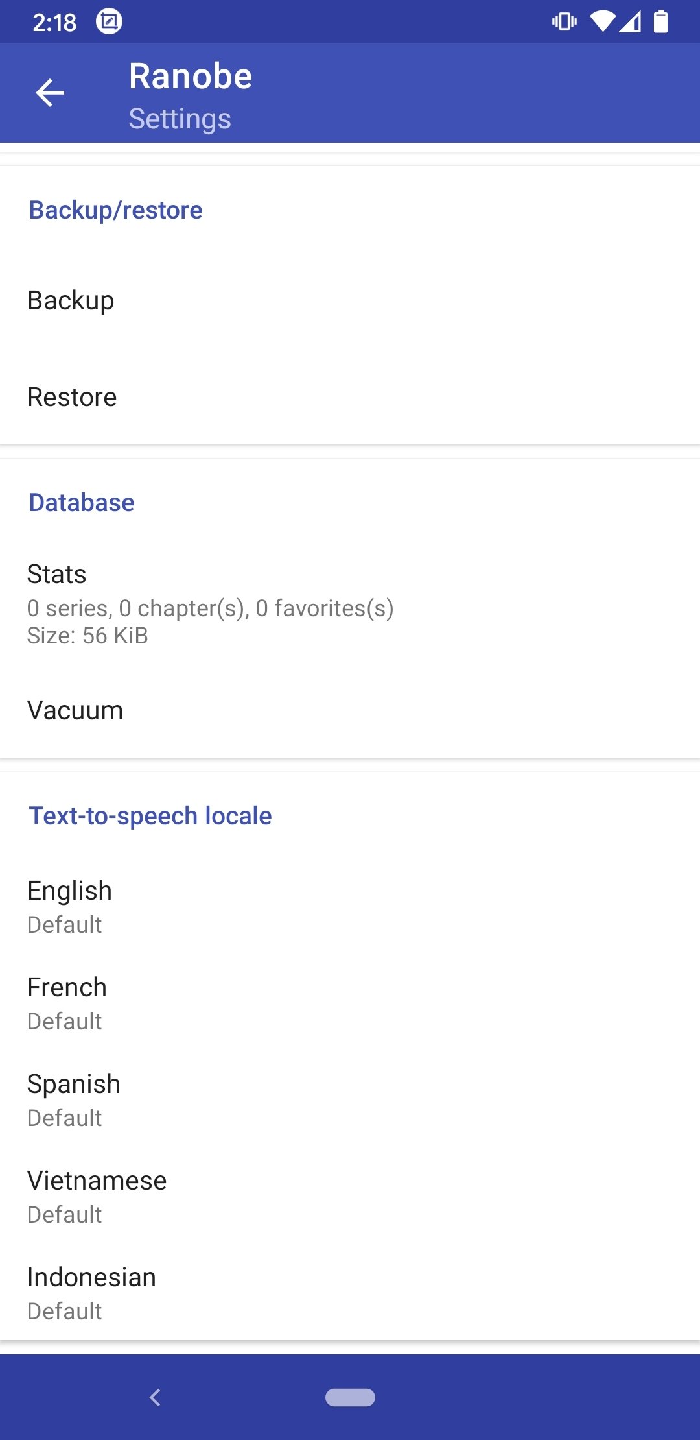Image resolution: width=700 pixels, height=1440 pixels.
Task: Open the Restore option
Action: pyautogui.click(x=350, y=397)
